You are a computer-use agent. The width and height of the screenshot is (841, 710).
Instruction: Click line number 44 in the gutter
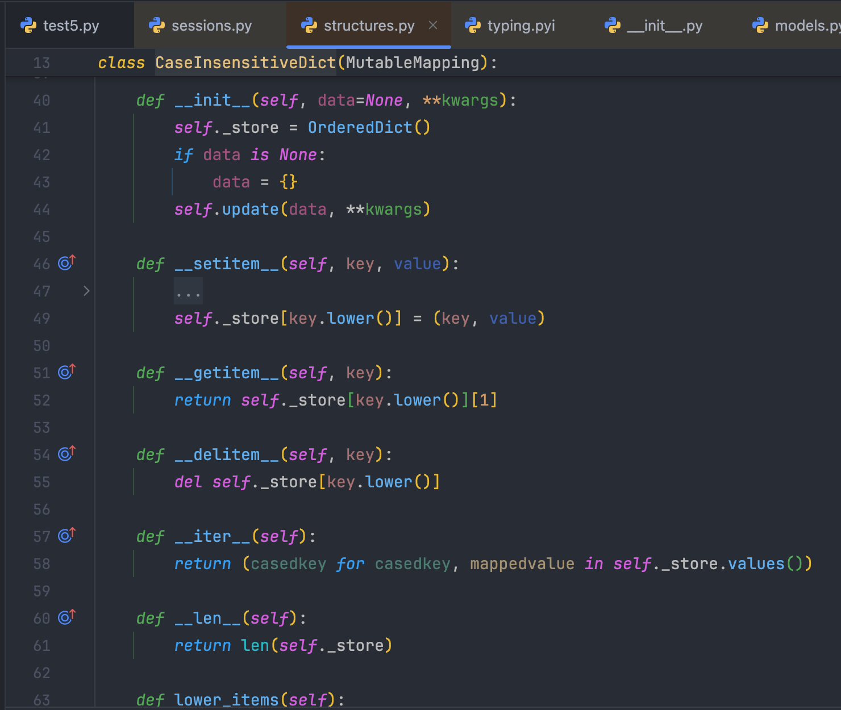(x=41, y=209)
